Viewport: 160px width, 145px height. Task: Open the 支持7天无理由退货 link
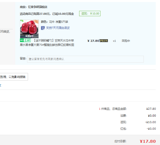[x=58, y=28]
